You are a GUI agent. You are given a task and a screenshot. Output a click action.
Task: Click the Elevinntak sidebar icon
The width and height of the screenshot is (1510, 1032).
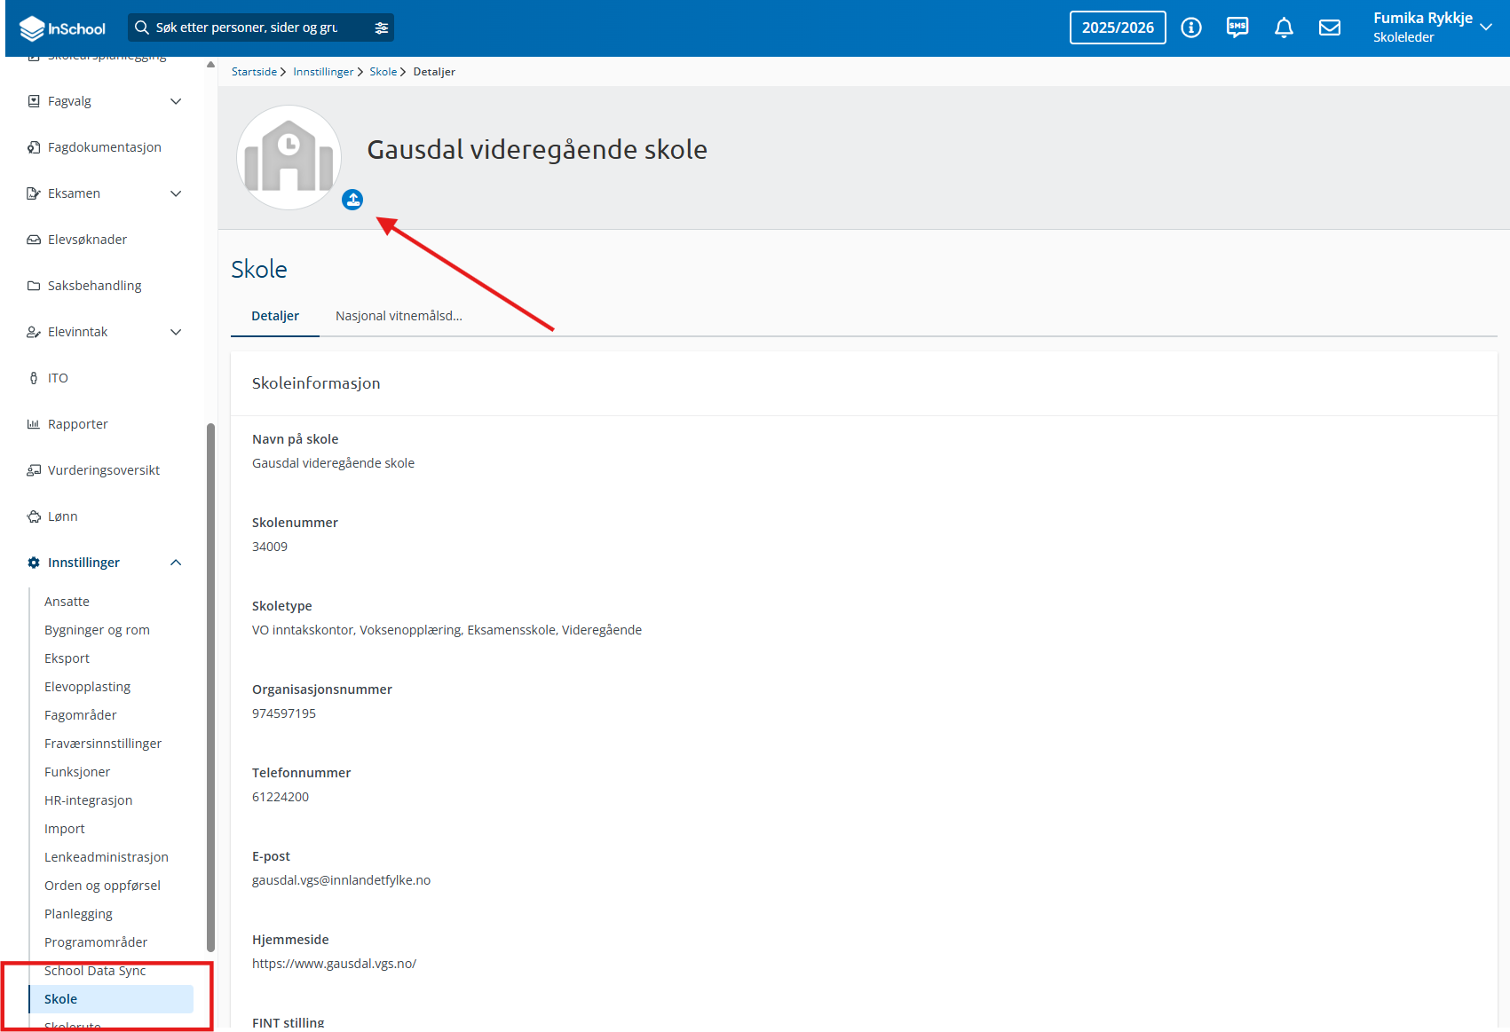tap(34, 332)
